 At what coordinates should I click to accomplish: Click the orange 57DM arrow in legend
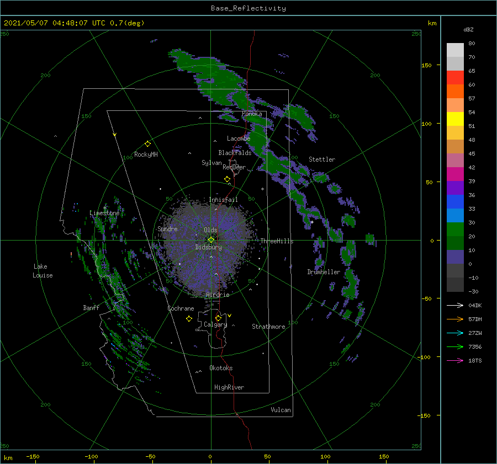(x=455, y=319)
